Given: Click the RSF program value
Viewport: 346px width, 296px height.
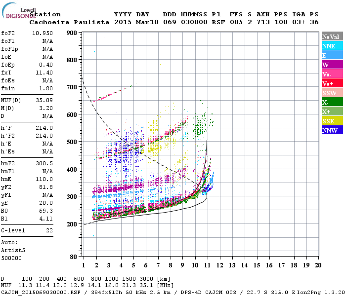Looking at the screenshot, I should [x=218, y=22].
